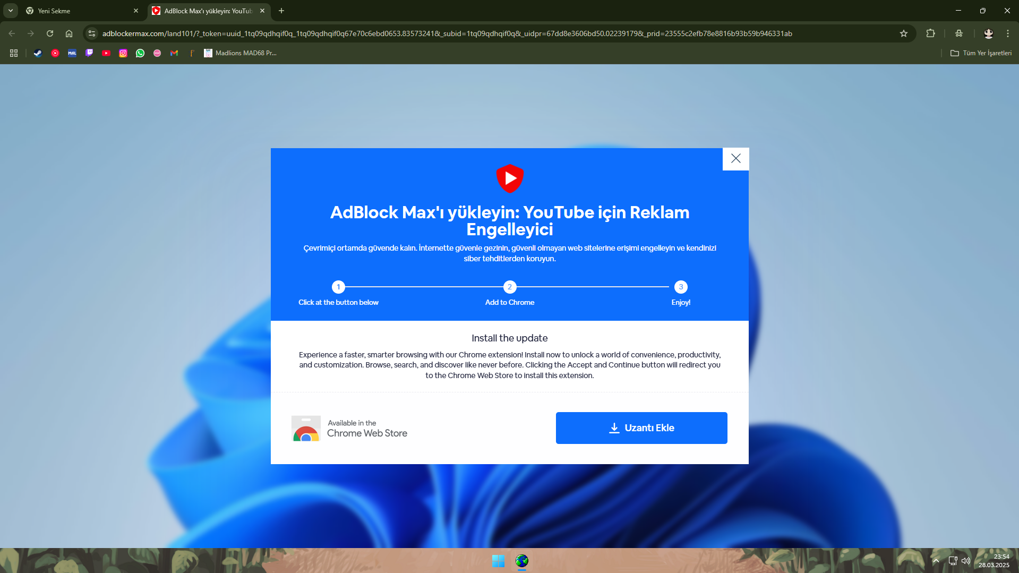Open a new tab with the plus button
Image resolution: width=1019 pixels, height=573 pixels.
(281, 11)
